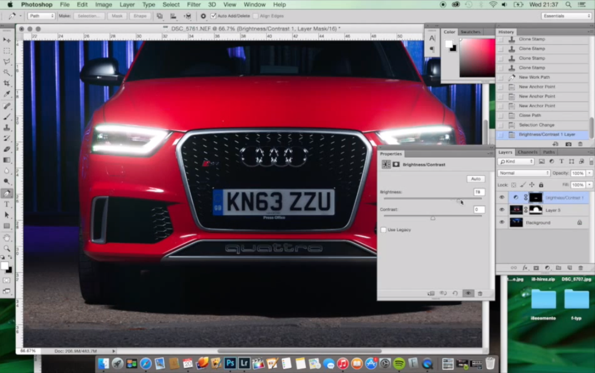Pick the Type tool
Image resolution: width=595 pixels, height=373 pixels.
(x=7, y=204)
